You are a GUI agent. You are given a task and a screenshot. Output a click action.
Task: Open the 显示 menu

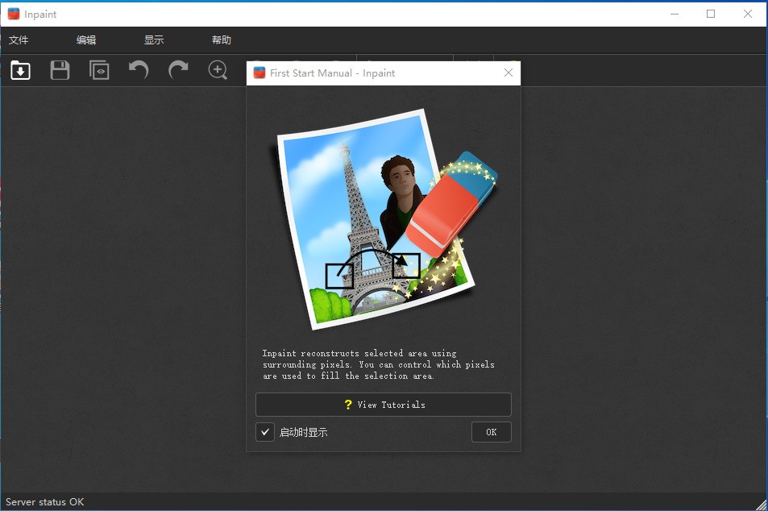pyautogui.click(x=153, y=39)
